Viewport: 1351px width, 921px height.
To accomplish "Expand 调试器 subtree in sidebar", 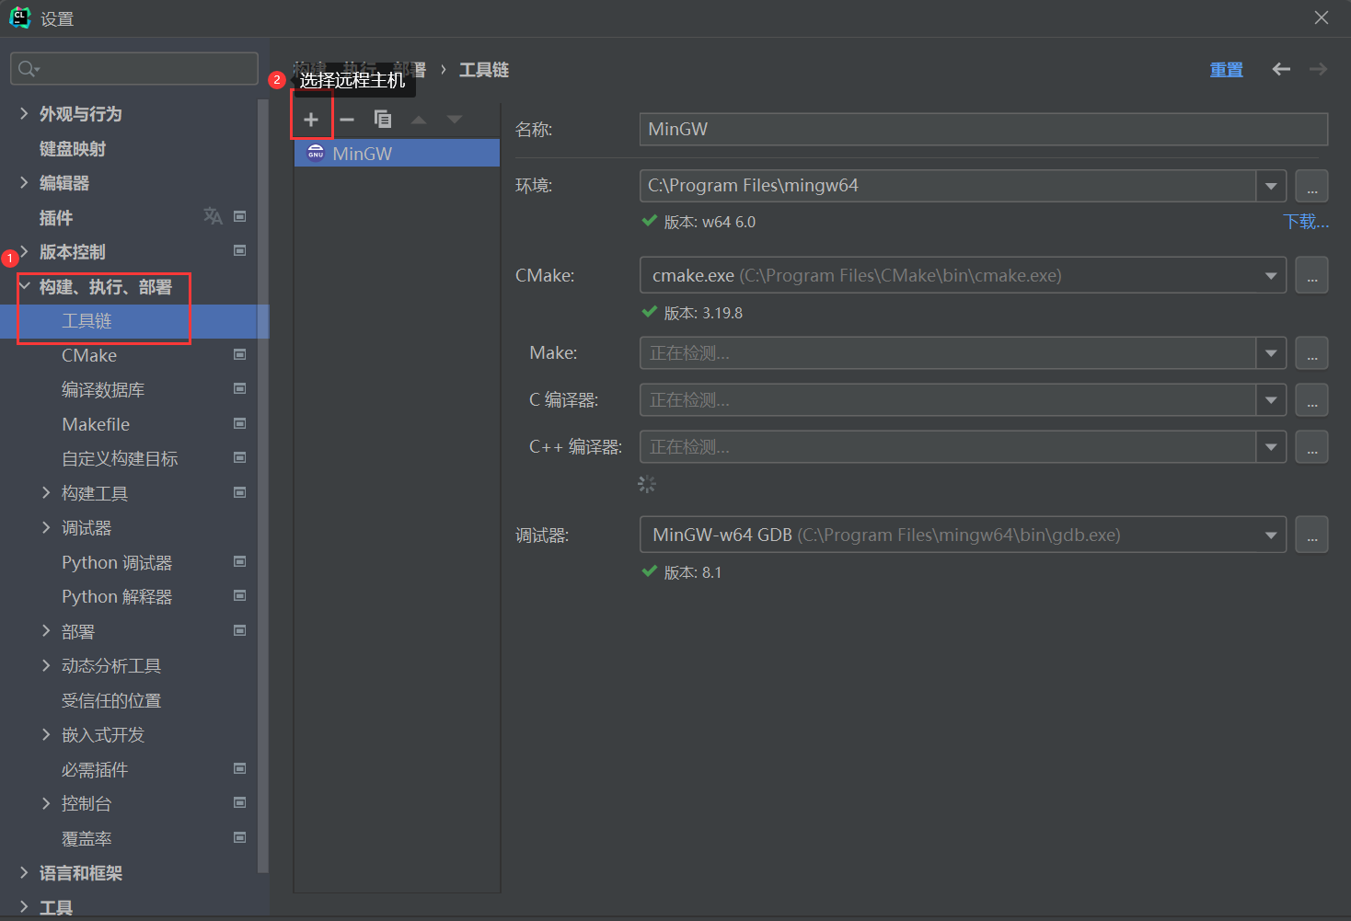I will click(46, 527).
